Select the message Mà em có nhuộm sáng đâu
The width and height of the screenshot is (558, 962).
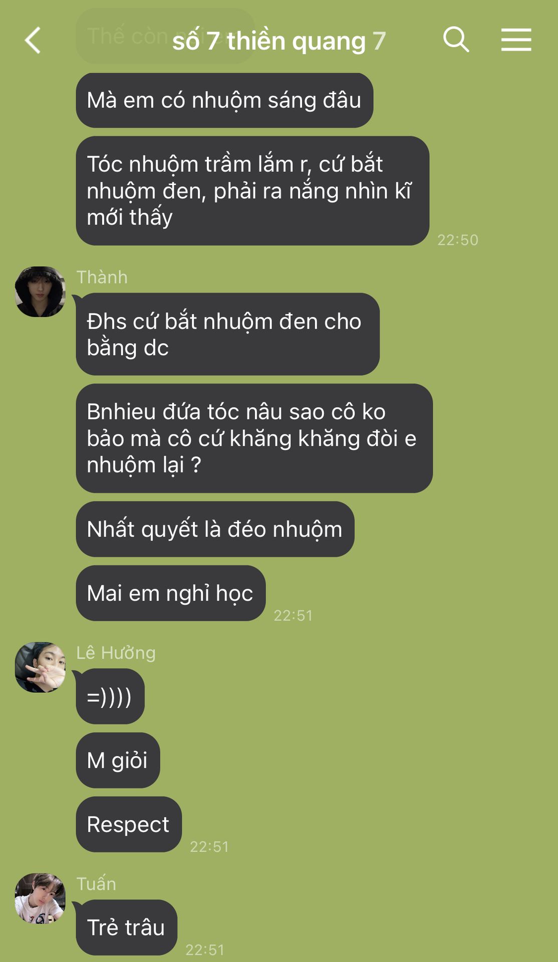(224, 100)
